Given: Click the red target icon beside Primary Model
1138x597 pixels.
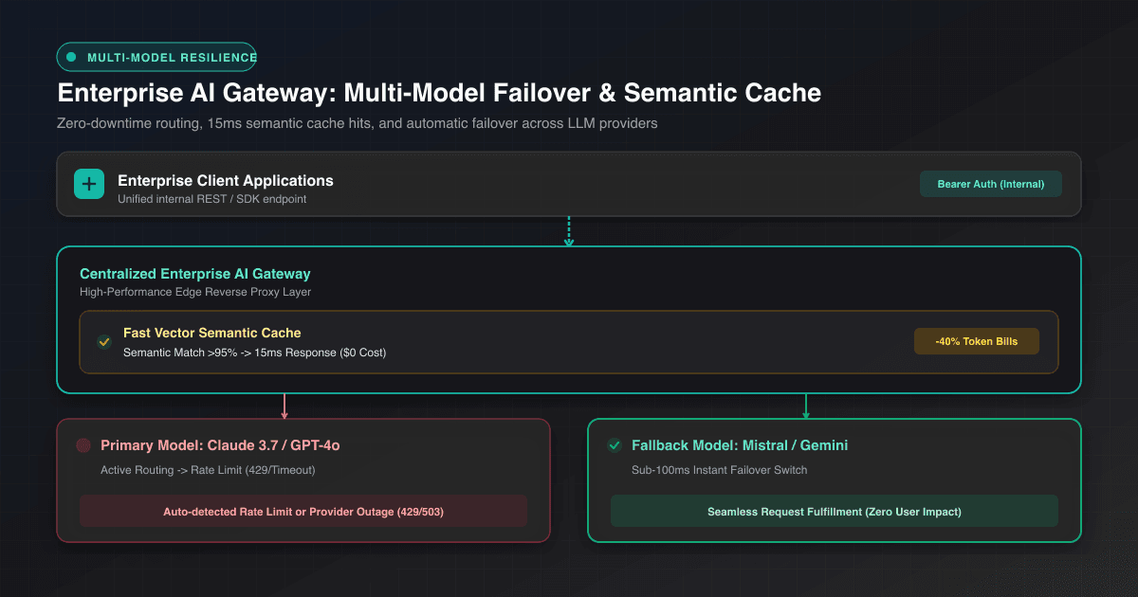Looking at the screenshot, I should 83,445.
